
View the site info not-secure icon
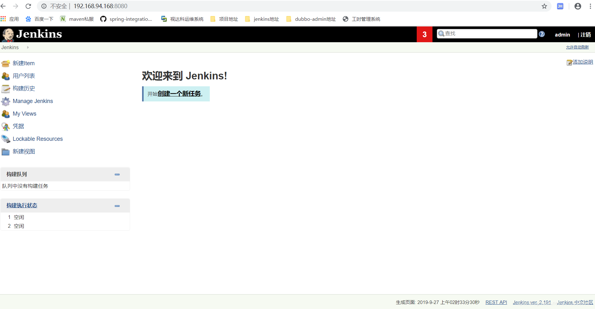click(x=44, y=6)
